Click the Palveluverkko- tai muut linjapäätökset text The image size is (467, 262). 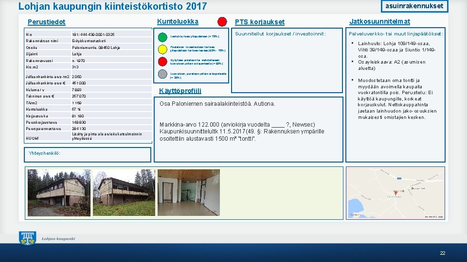coord(396,34)
